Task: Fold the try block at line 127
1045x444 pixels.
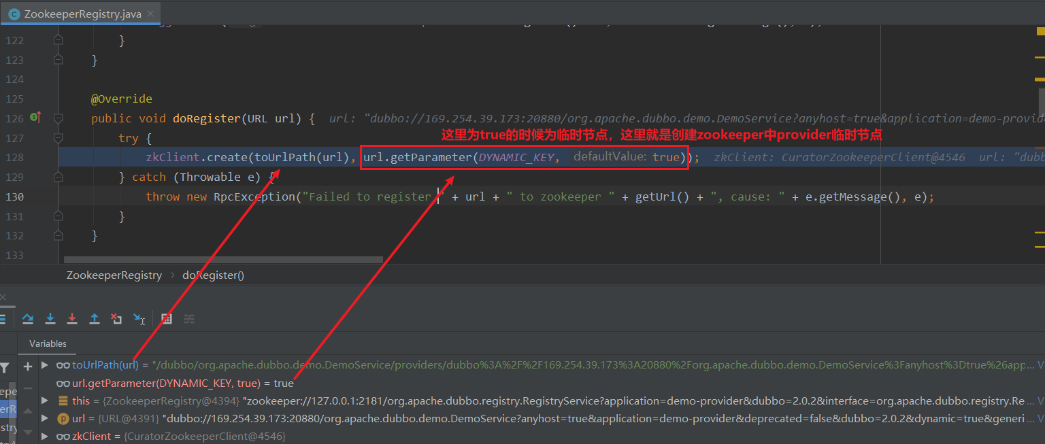Action: [x=59, y=138]
